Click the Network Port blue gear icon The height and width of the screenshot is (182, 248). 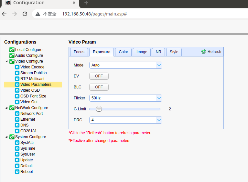click(x=17, y=114)
